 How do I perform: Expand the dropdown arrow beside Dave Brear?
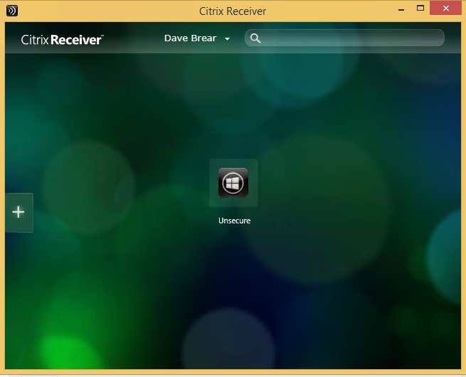tap(227, 39)
